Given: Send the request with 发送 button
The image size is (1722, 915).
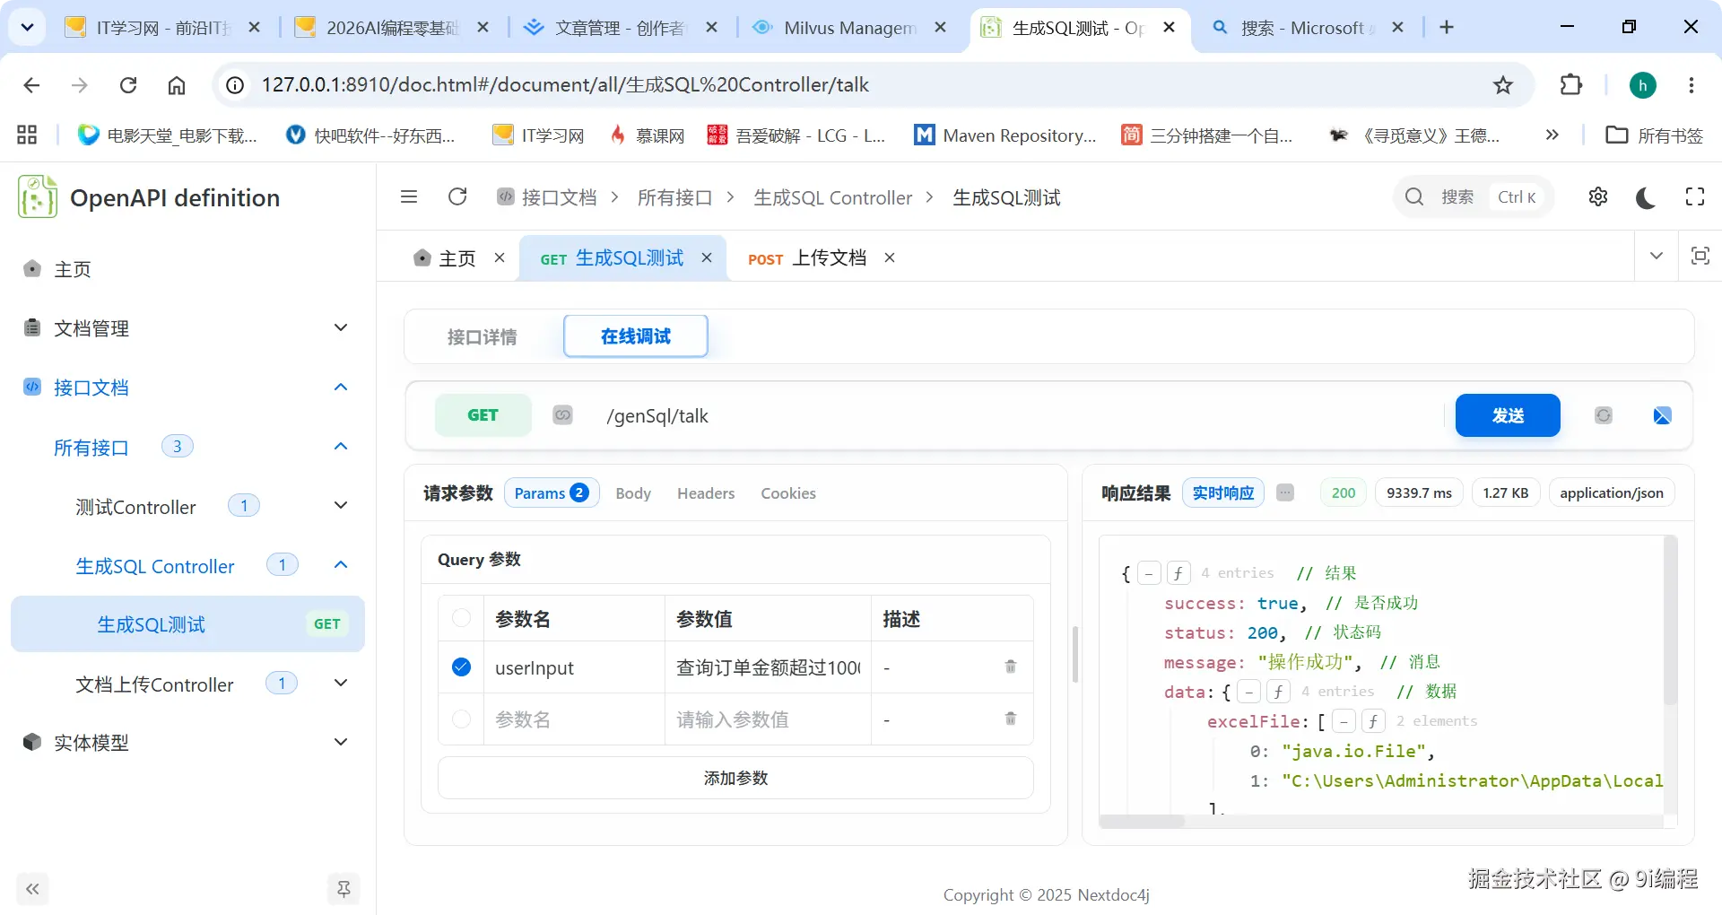Looking at the screenshot, I should pyautogui.click(x=1508, y=415).
